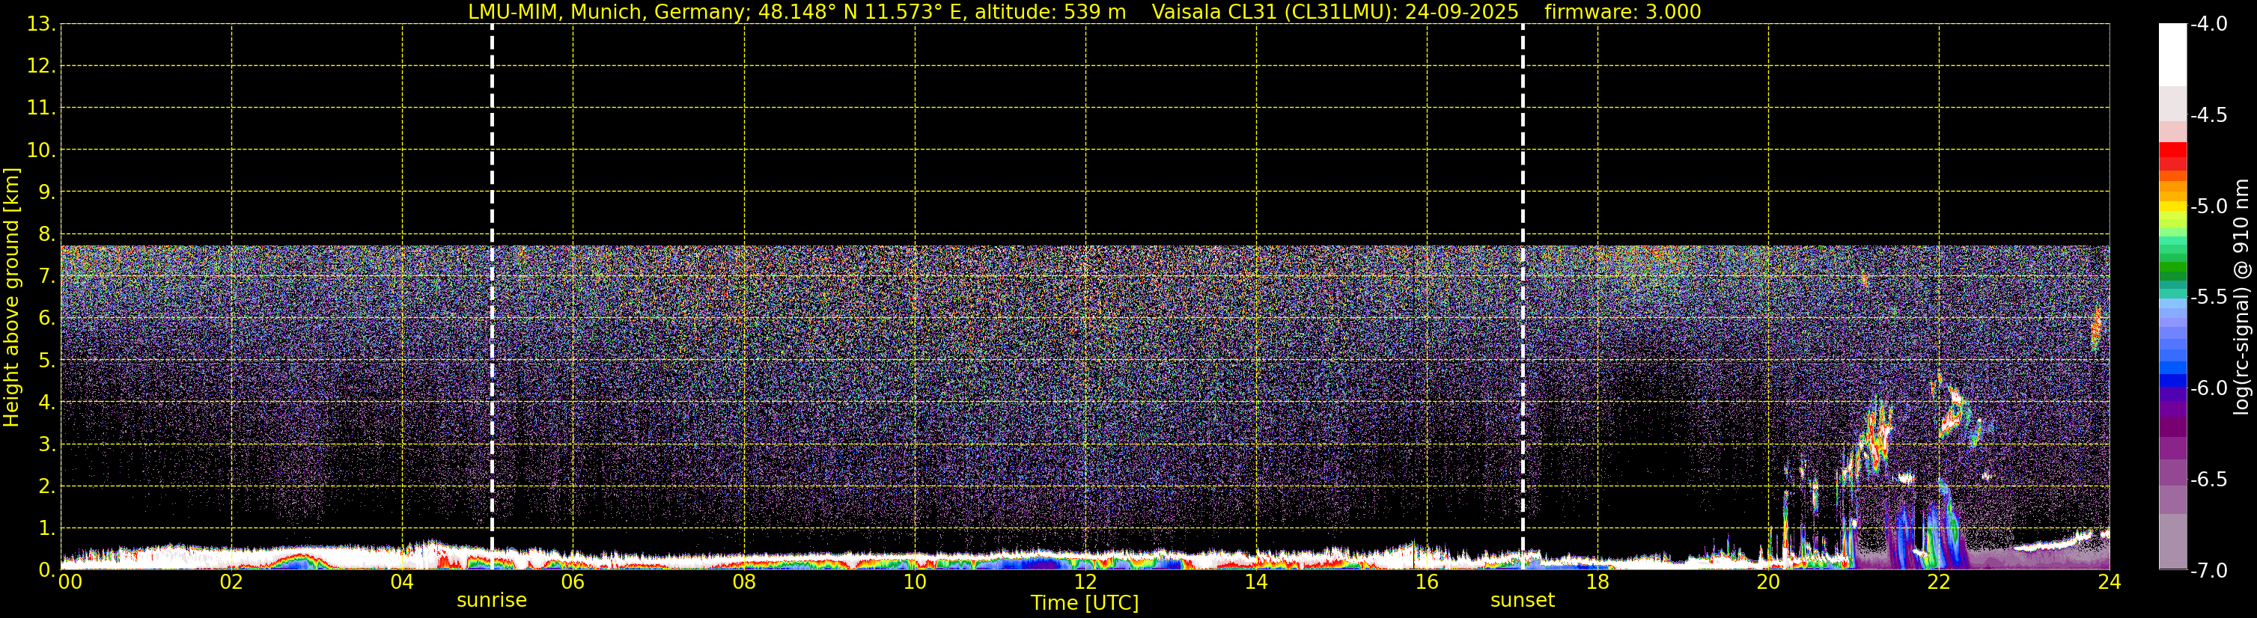Click the 'sunset' text label

(x=1523, y=601)
